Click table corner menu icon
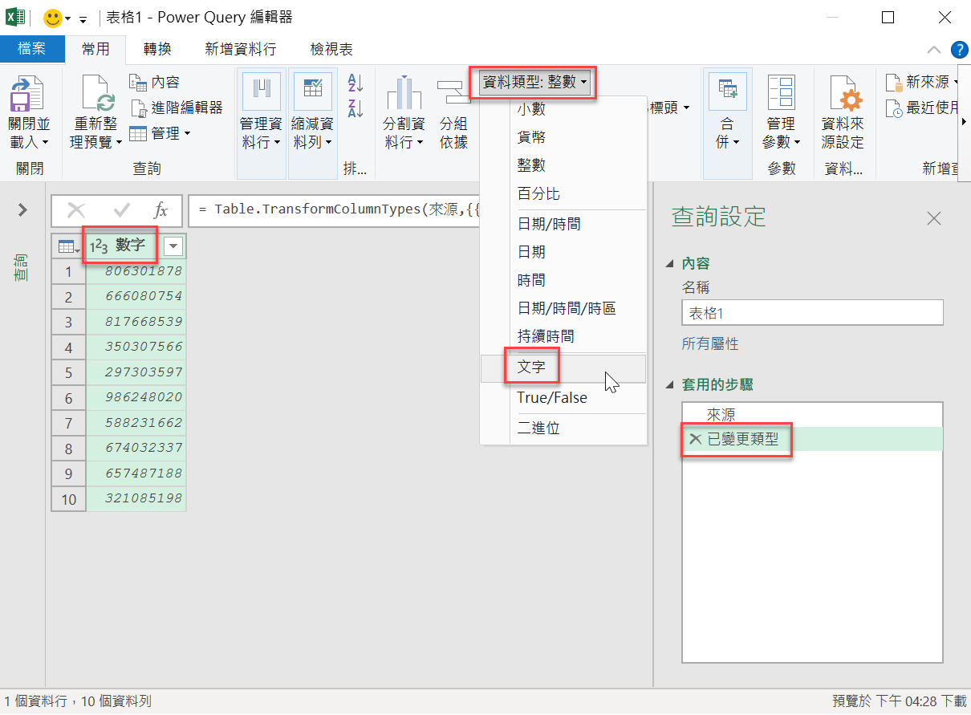Viewport: 971px width, 715px height. [x=68, y=247]
